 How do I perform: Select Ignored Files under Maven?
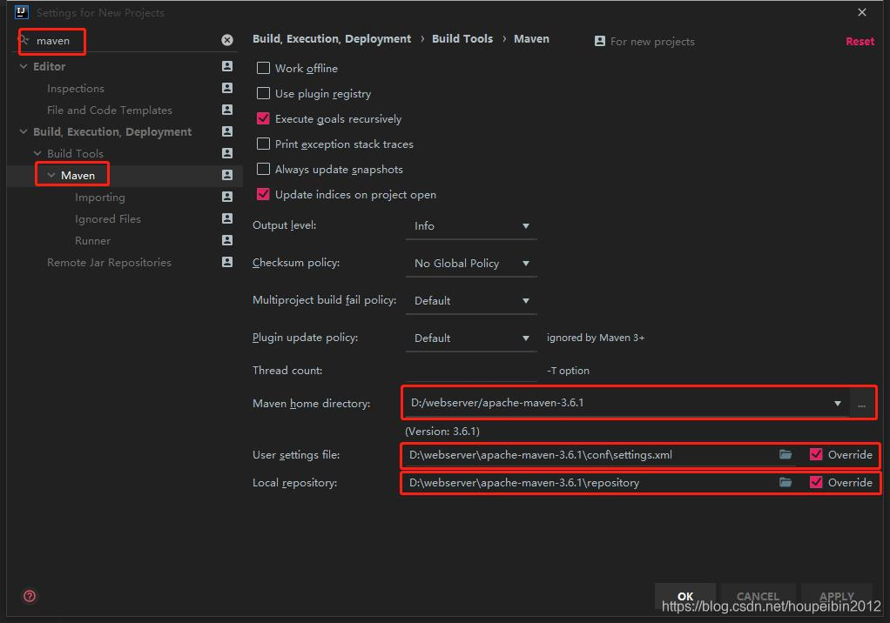pos(108,218)
